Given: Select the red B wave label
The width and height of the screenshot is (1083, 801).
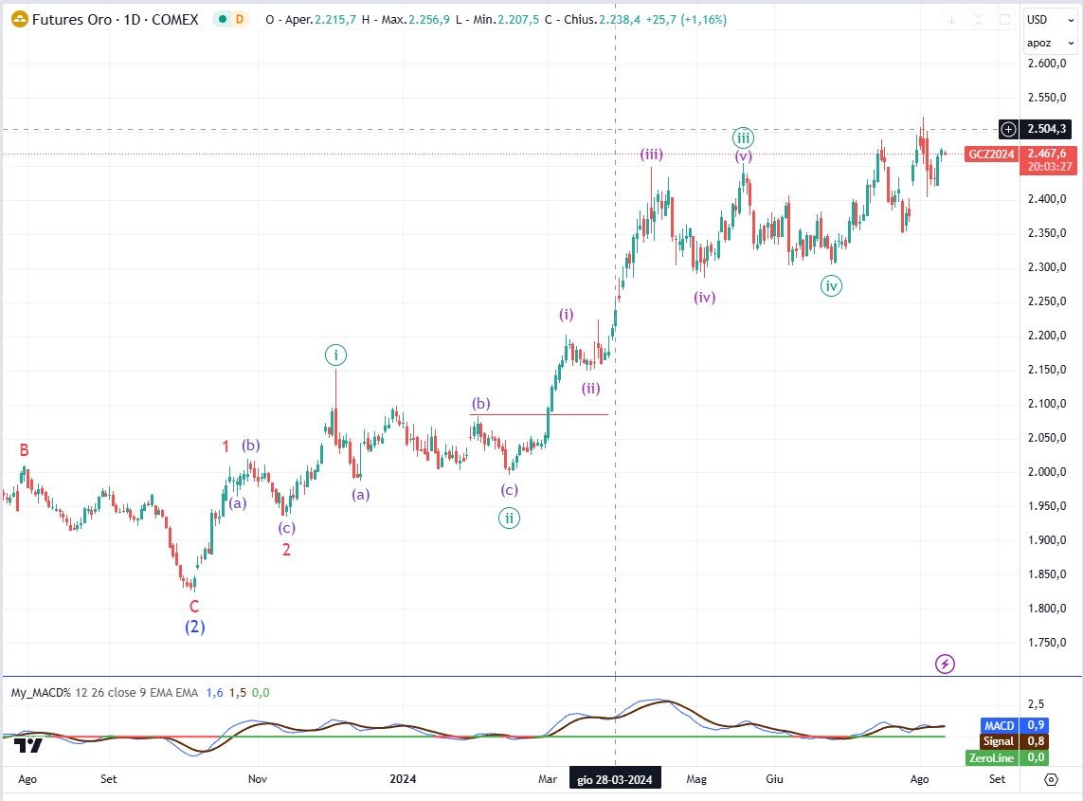Looking at the screenshot, I should point(25,450).
